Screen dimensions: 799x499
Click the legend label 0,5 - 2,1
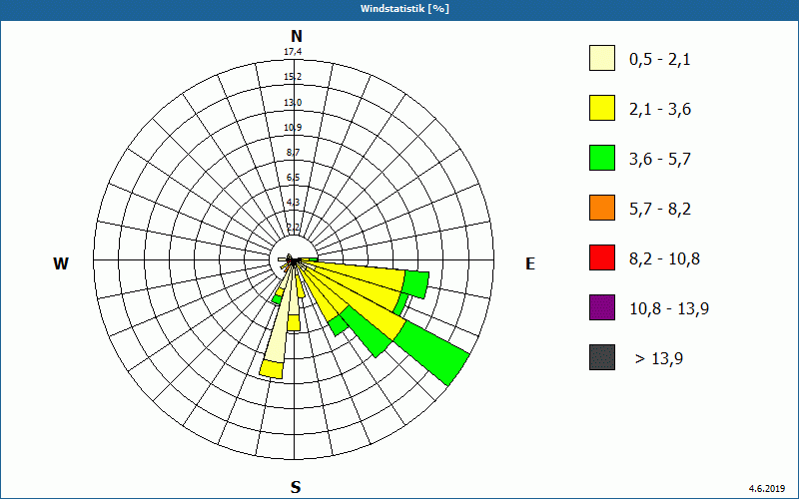click(x=660, y=60)
